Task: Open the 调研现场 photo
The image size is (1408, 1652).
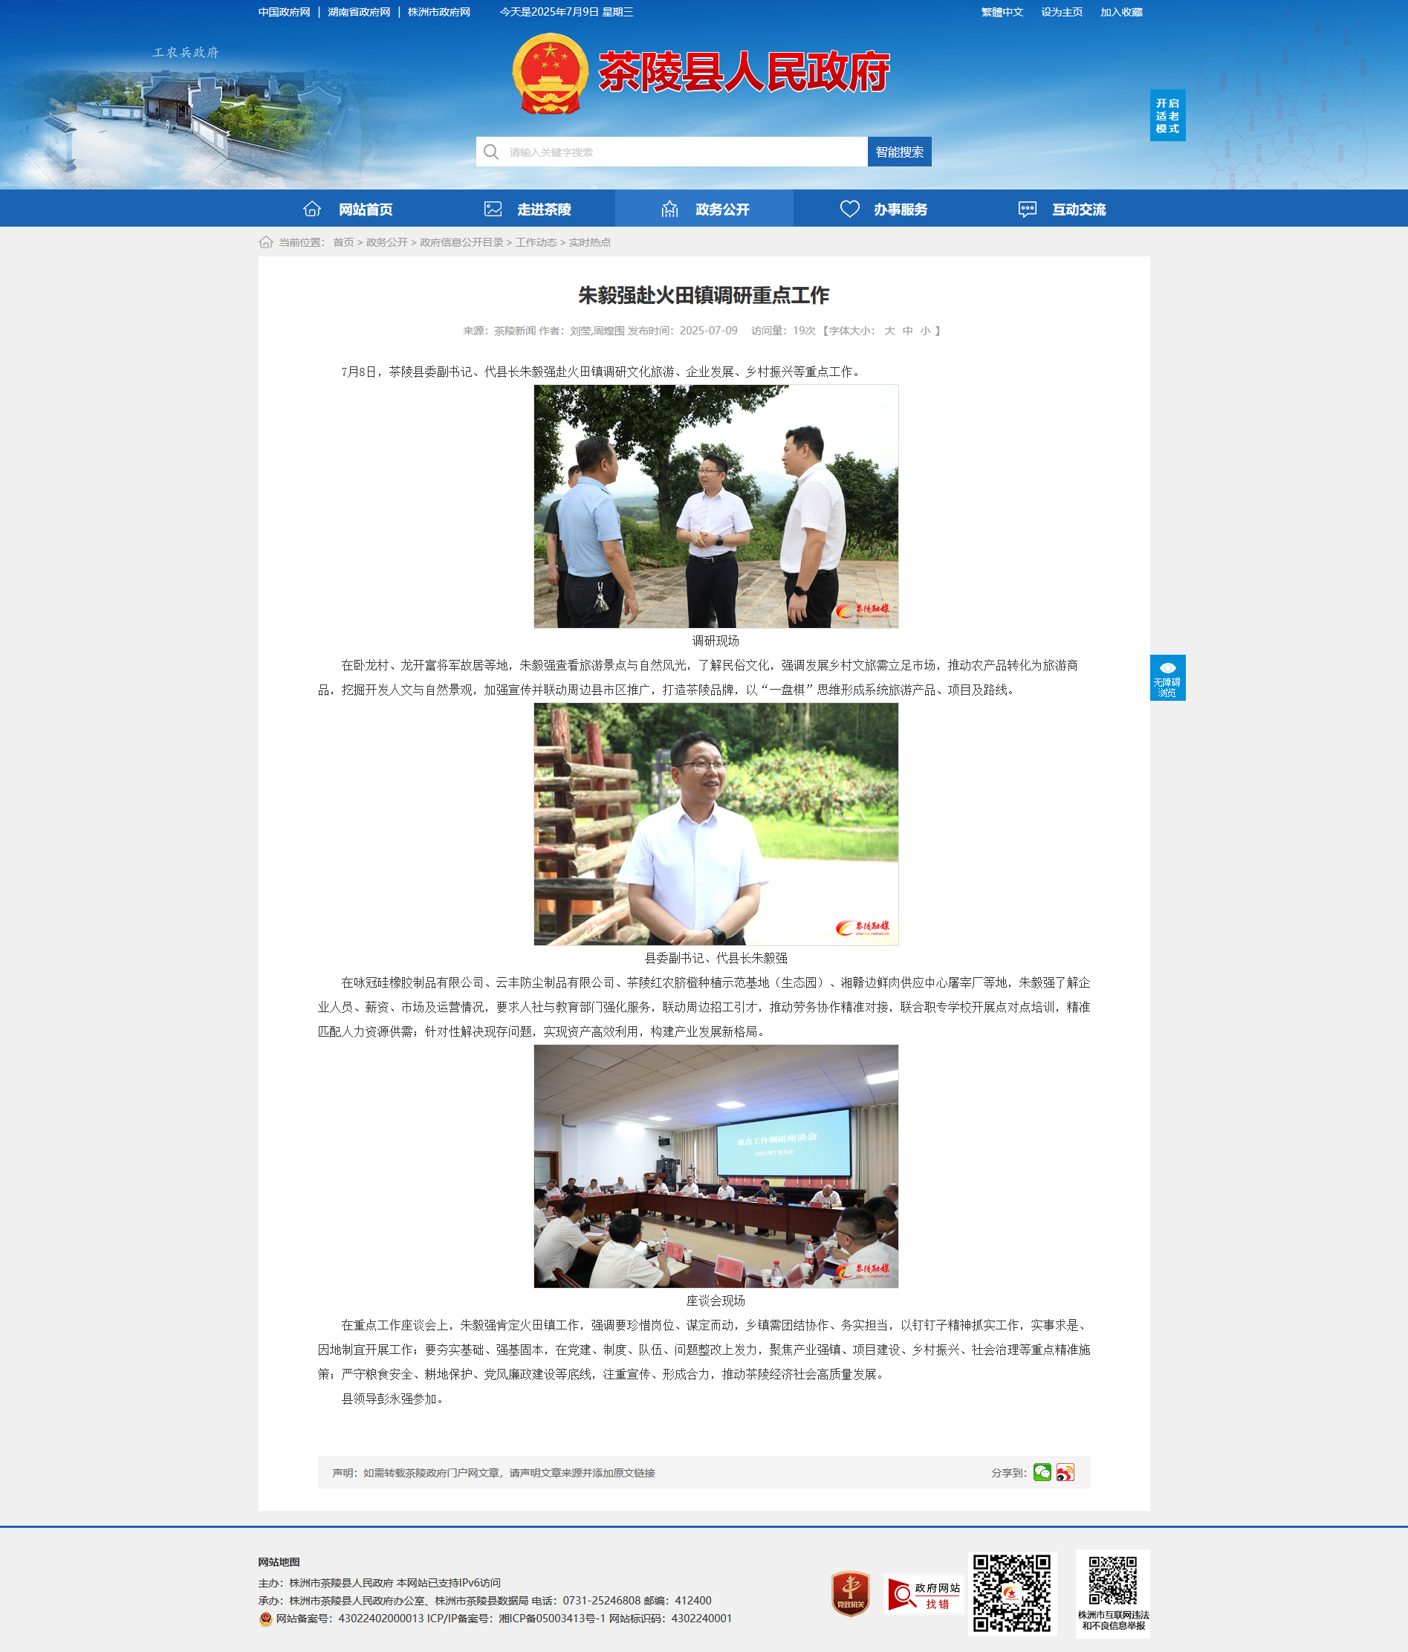Action: click(716, 506)
